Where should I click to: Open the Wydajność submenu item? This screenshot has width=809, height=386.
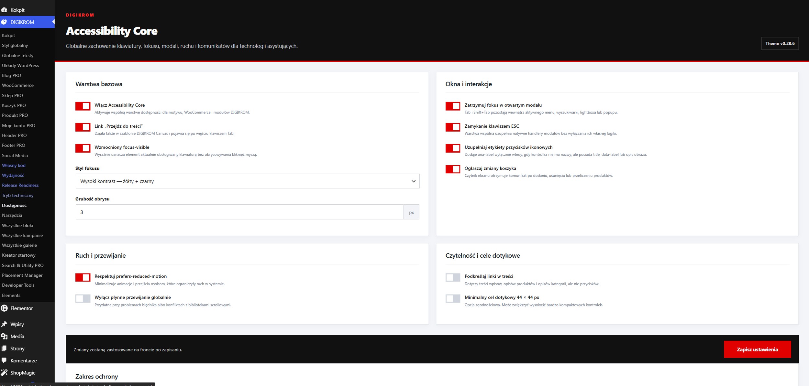(x=13, y=175)
